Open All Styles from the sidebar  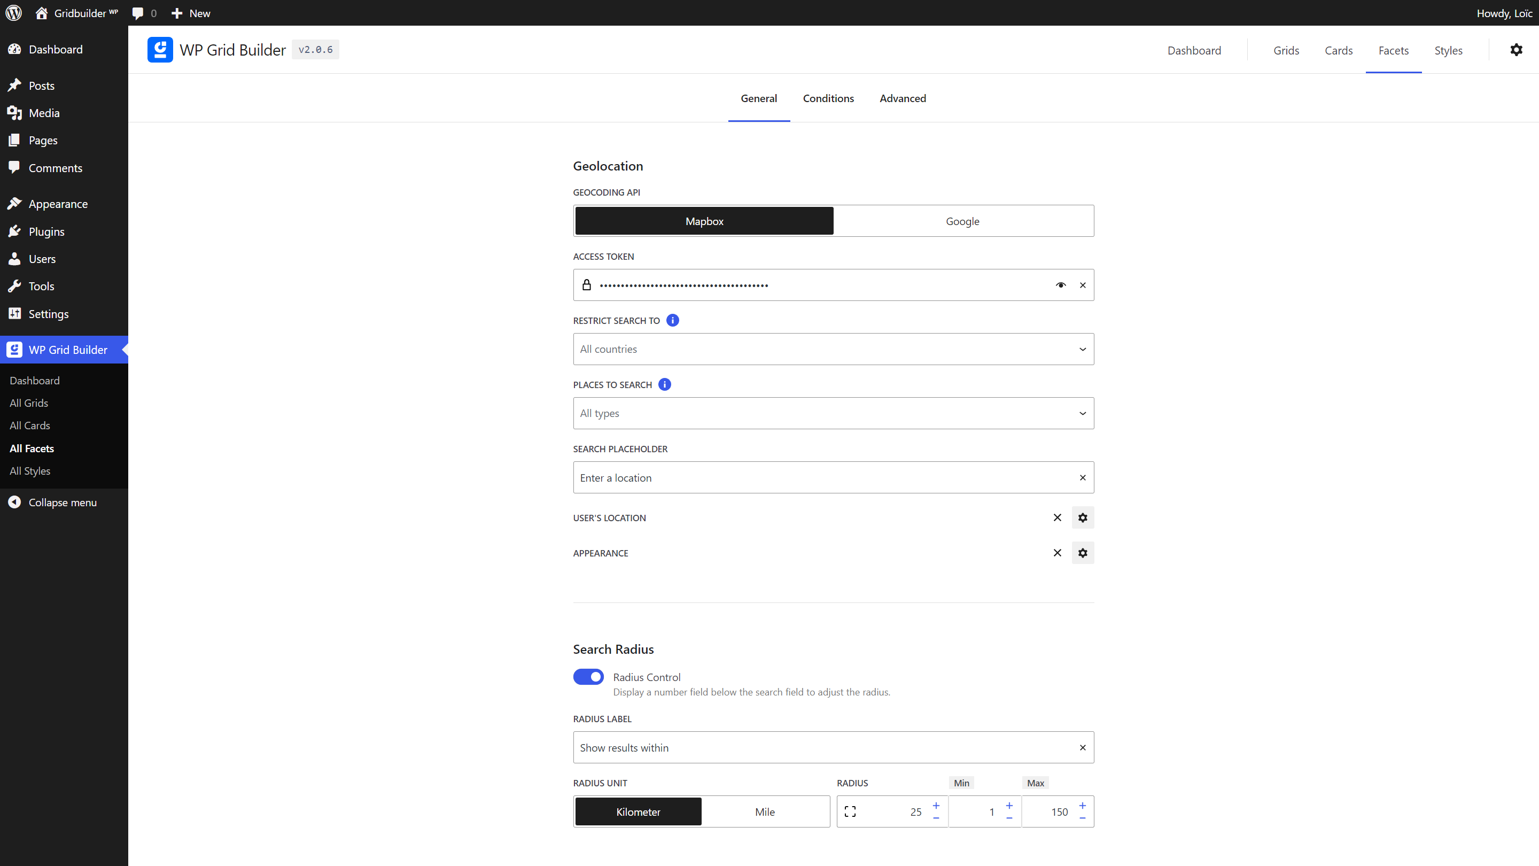click(30, 470)
